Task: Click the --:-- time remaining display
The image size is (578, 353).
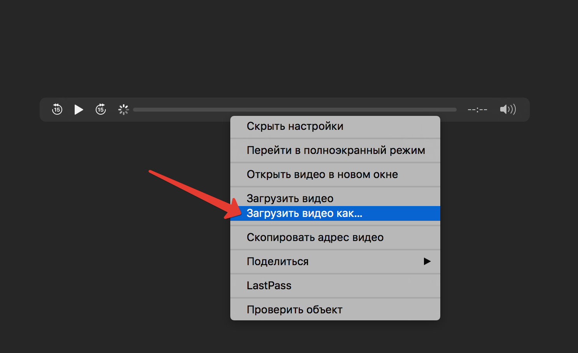Action: (477, 110)
